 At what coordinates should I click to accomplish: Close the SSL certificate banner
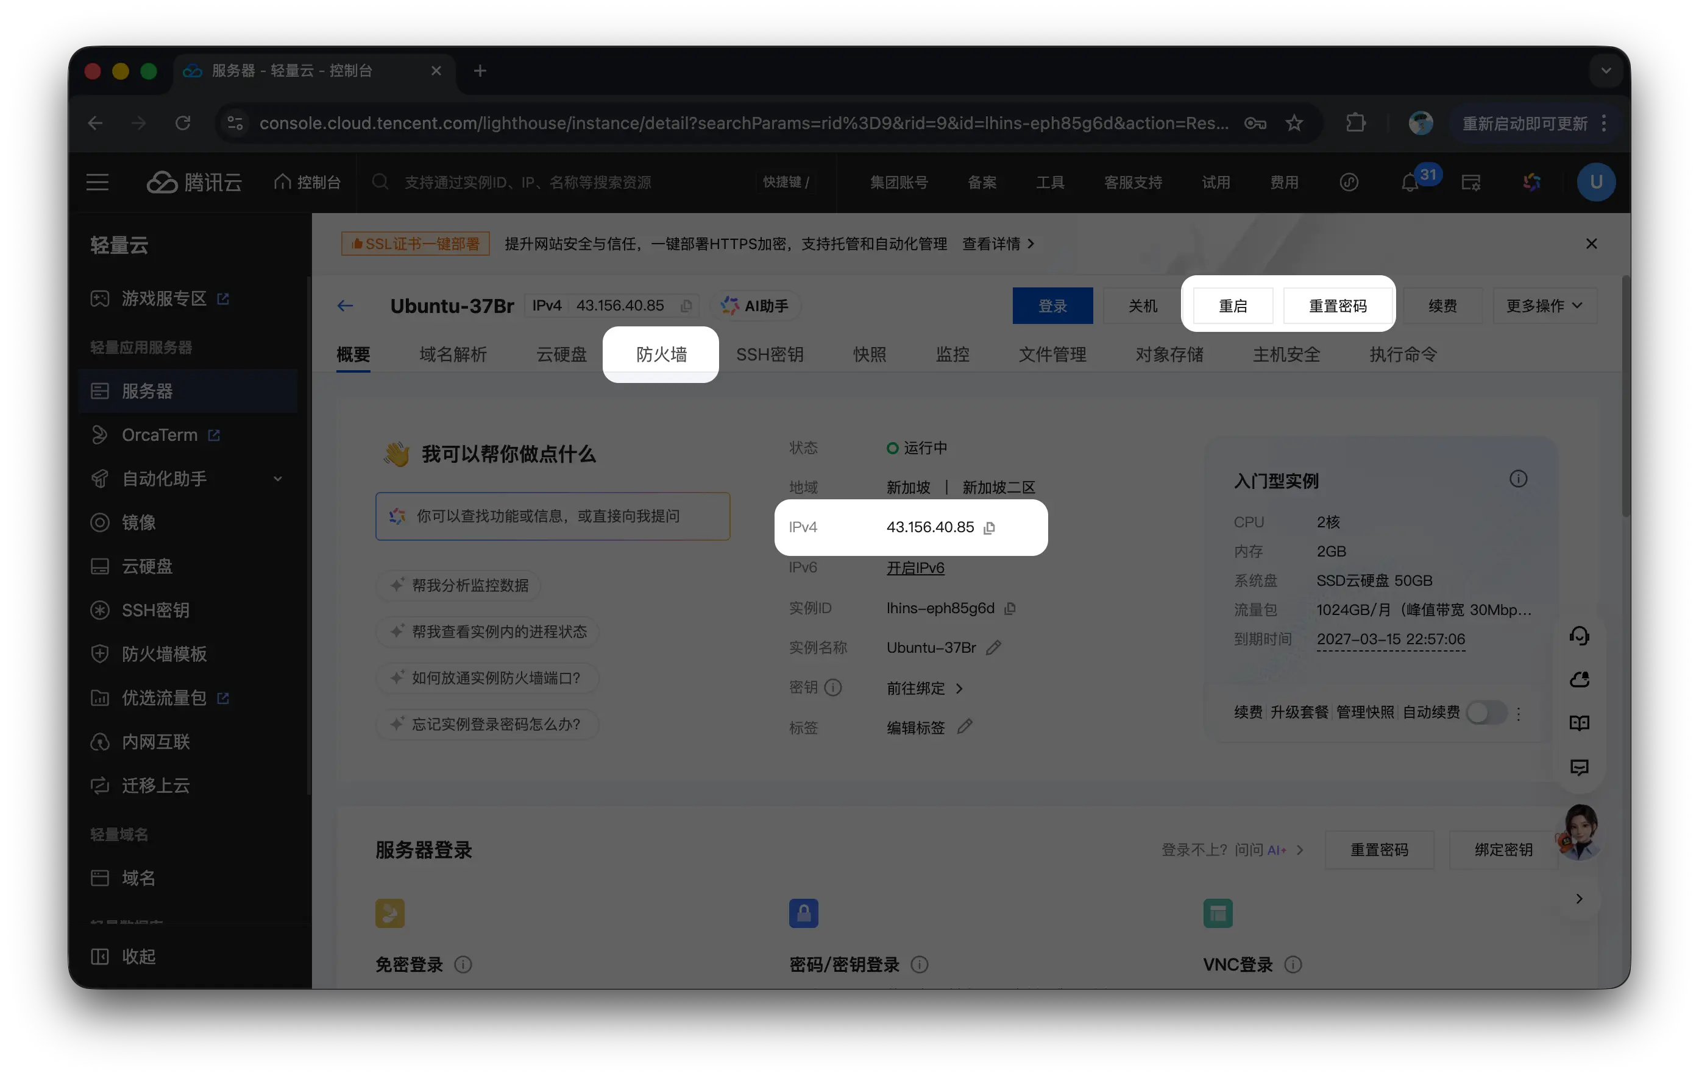(1591, 244)
